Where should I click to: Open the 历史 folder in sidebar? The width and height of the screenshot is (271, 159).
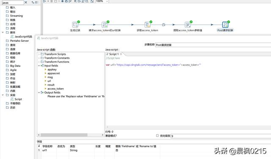tap(11, 108)
